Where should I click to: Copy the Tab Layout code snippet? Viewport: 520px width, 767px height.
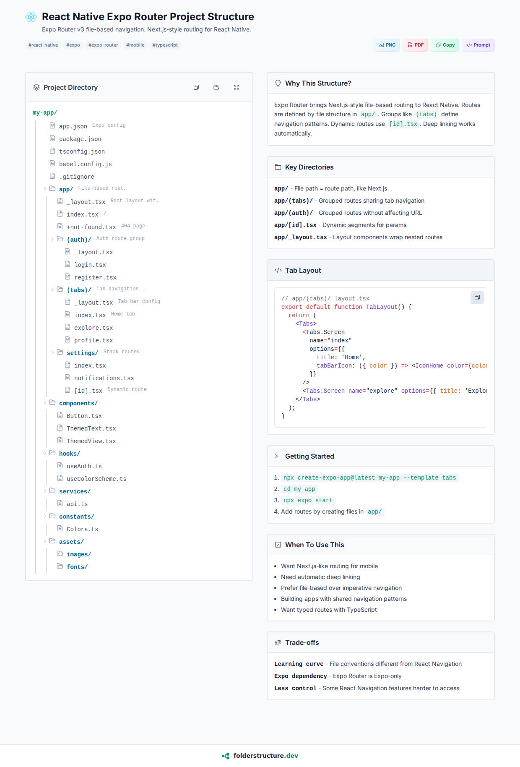[477, 297]
